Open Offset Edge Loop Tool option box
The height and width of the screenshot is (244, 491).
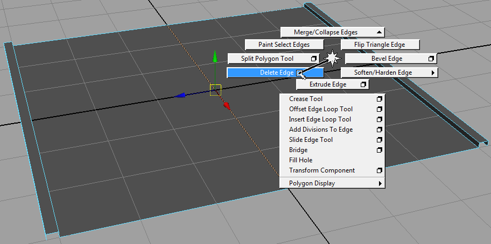coord(380,110)
